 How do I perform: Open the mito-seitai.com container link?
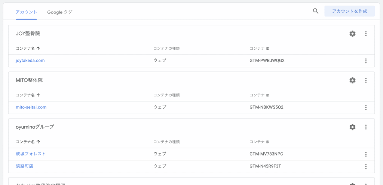31,107
